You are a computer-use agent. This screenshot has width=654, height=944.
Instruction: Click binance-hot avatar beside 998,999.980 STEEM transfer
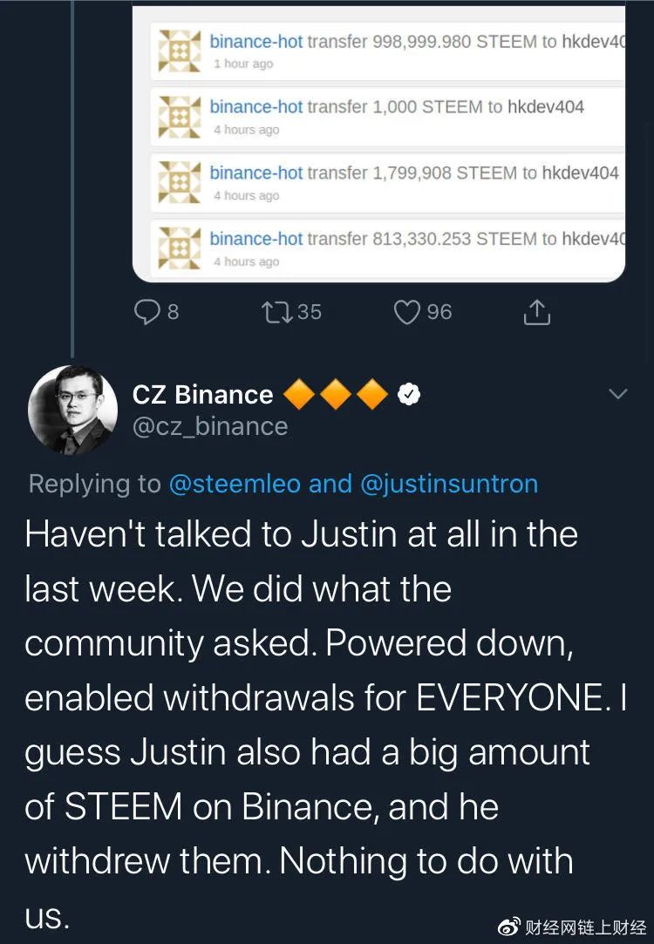[x=179, y=51]
